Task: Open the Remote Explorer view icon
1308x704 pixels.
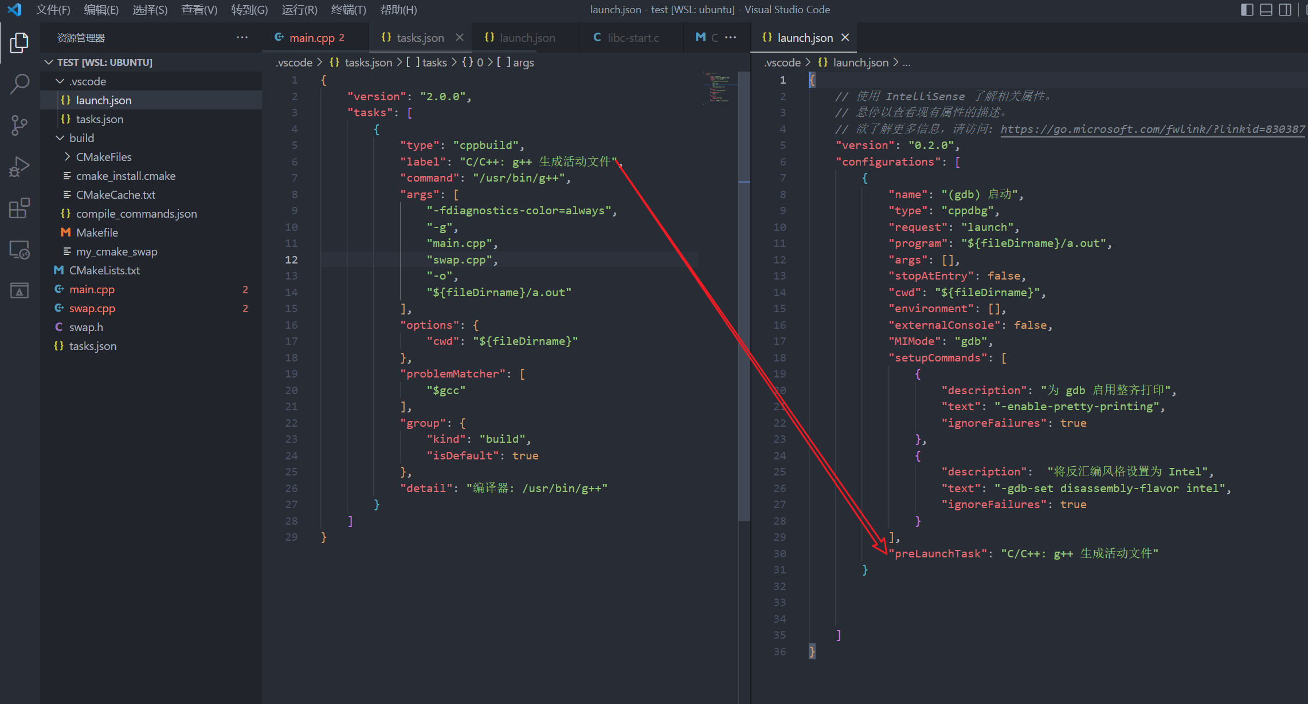Action: coord(19,250)
